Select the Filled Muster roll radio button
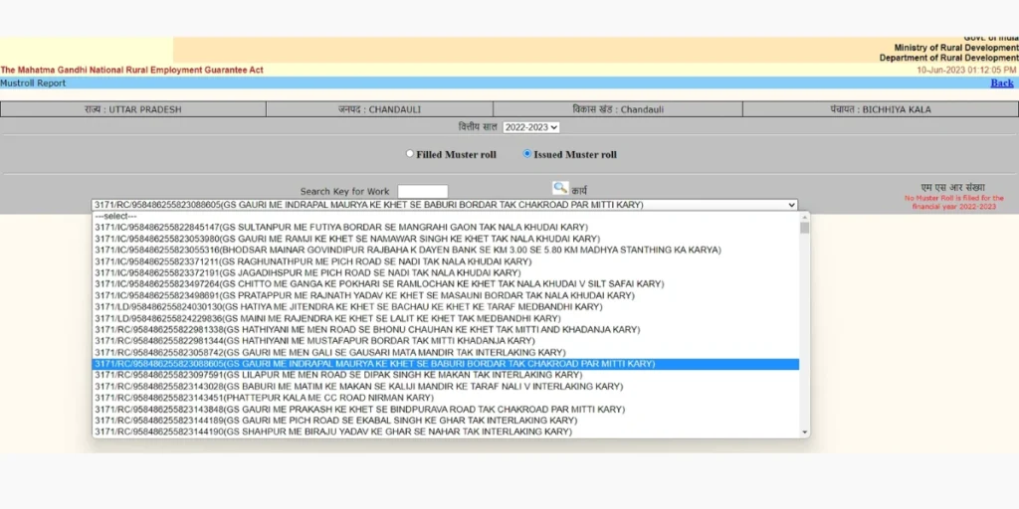Screen dimensions: 1019x509 click(x=410, y=154)
